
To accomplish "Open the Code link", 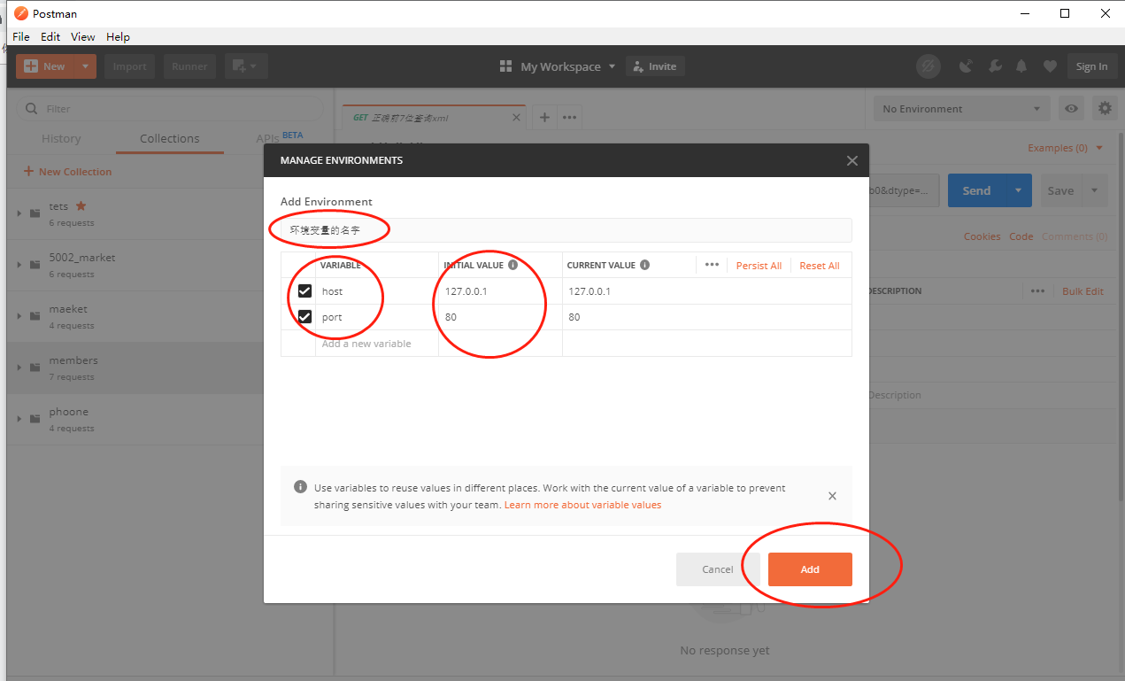I will click(x=1021, y=236).
